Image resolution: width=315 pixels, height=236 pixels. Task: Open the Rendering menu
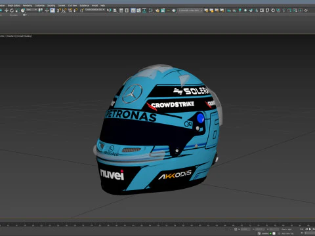28,5
